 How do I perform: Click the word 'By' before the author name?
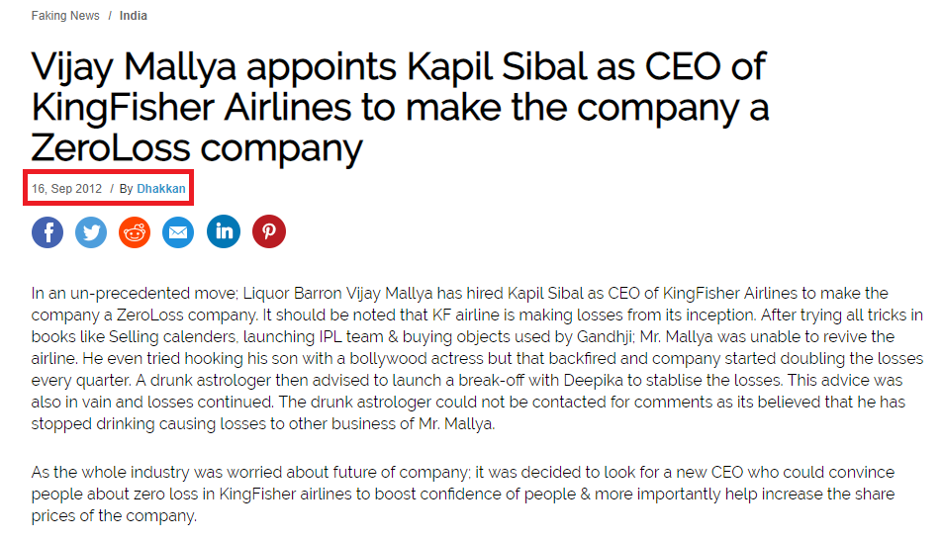(x=127, y=189)
